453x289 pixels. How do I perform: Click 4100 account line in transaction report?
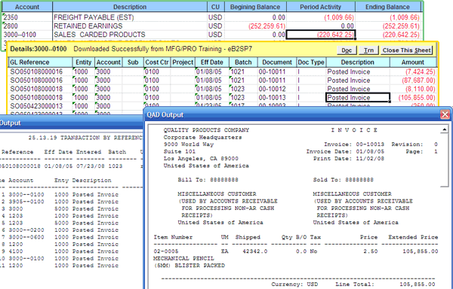pos(16,251)
